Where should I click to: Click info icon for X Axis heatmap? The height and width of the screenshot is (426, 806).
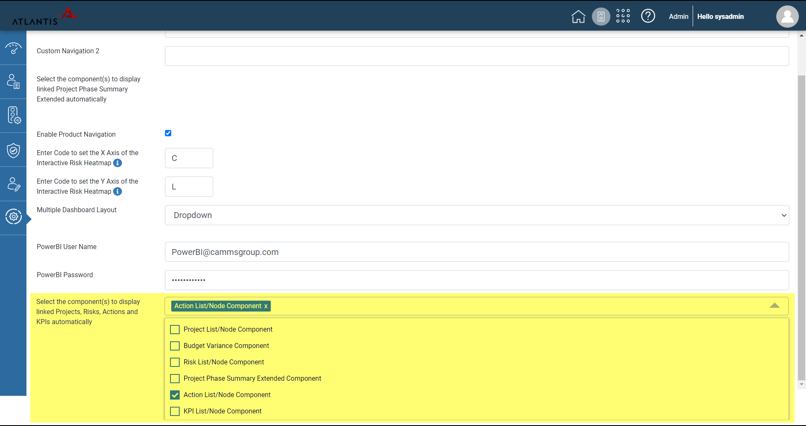tap(118, 163)
